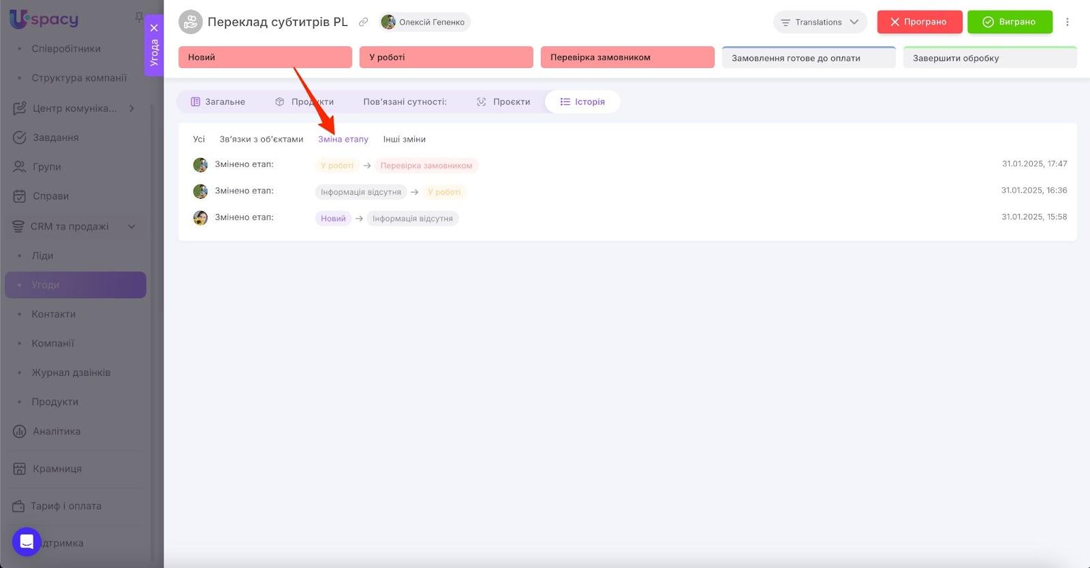Click user avatar on 16:36 history row
The image size is (1090, 568).
[x=200, y=191]
